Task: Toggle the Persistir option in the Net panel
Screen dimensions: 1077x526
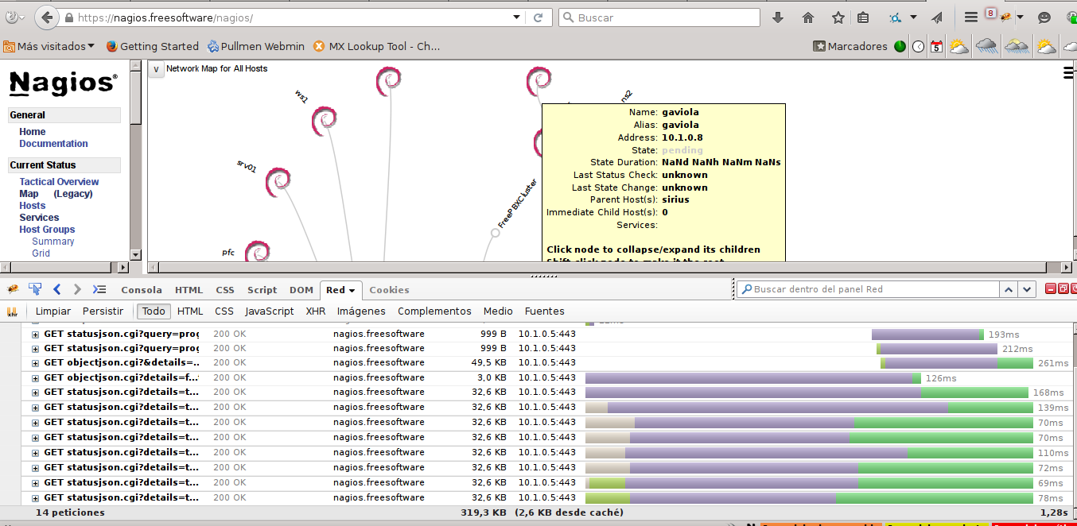Action: tap(103, 311)
